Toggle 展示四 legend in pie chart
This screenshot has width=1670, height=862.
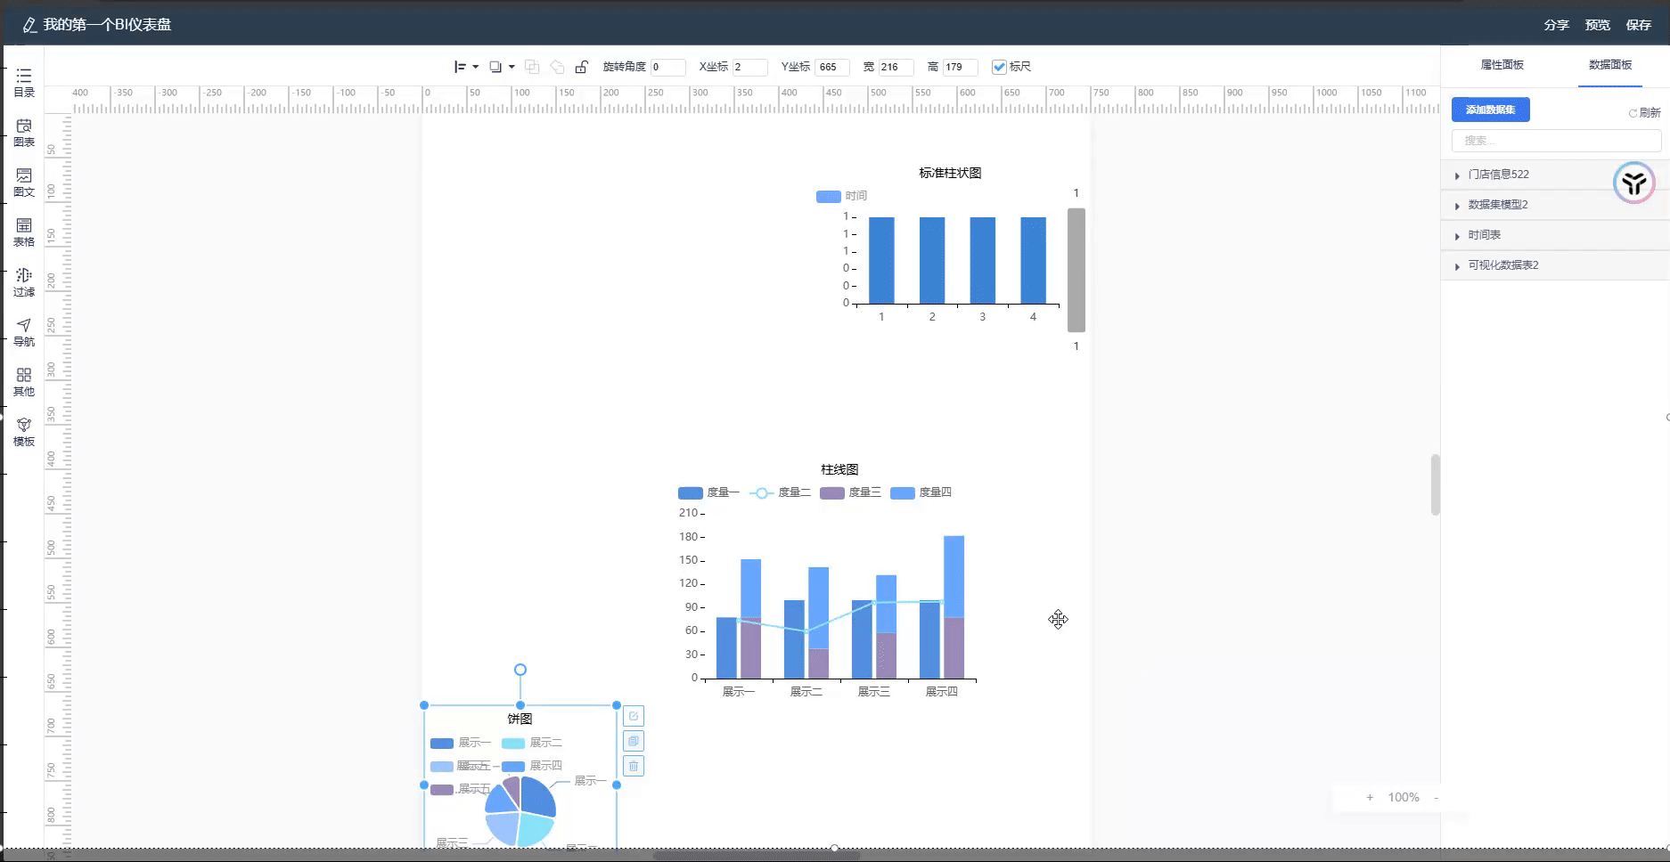(x=532, y=766)
